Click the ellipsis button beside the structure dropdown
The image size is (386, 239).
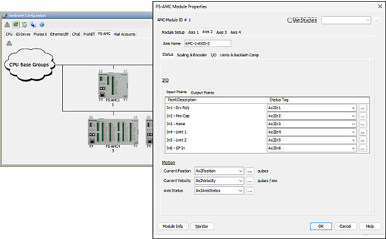click(377, 20)
